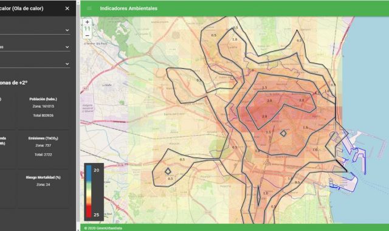
Task: Click the 'Indicadores Ambientales' header title
Action: pyautogui.click(x=128, y=9)
